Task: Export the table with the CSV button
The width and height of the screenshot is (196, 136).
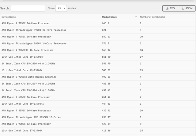Action: 170,8
